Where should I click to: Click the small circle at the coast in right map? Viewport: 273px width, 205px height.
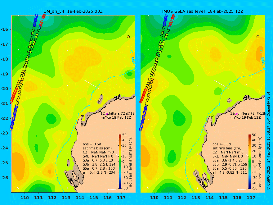(212, 116)
